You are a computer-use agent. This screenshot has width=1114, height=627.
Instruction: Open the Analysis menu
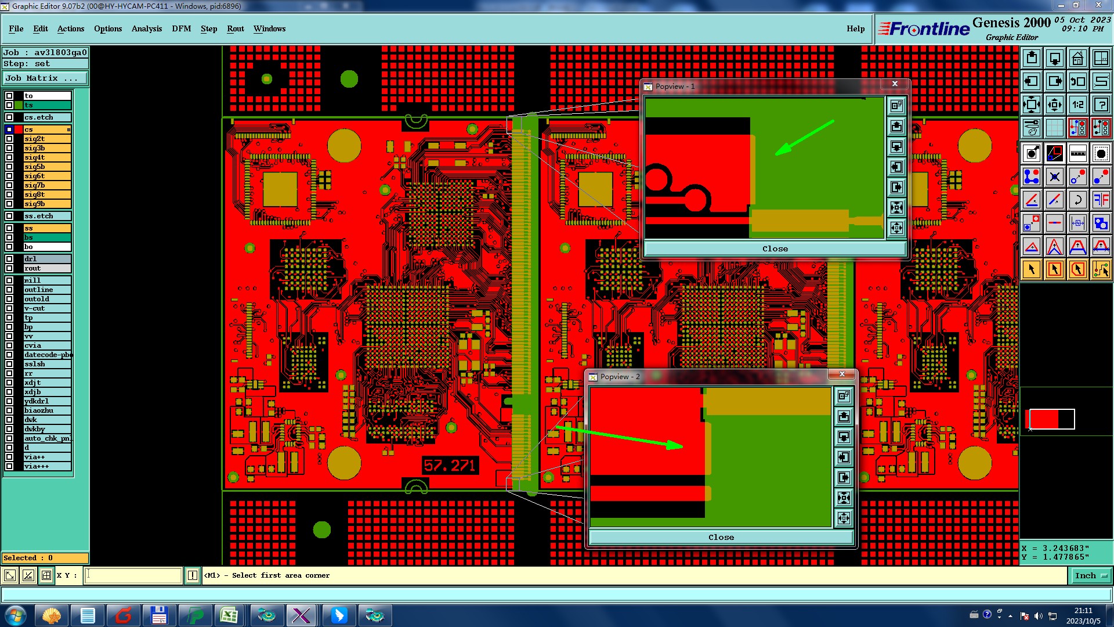tap(146, 28)
